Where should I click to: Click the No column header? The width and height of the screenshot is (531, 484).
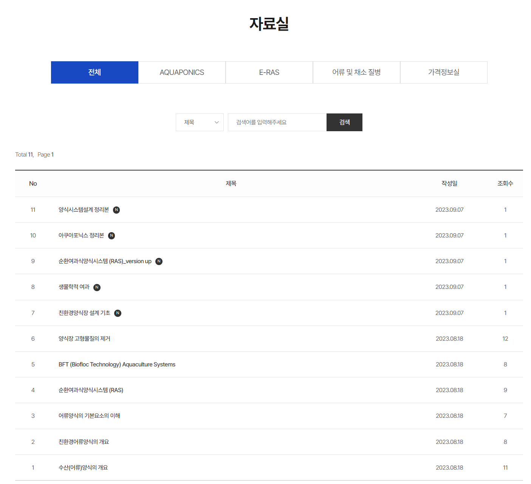pos(33,183)
